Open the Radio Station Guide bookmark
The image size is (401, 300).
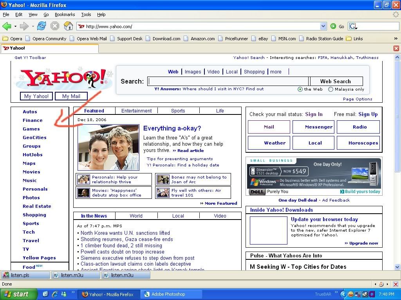tap(321, 39)
